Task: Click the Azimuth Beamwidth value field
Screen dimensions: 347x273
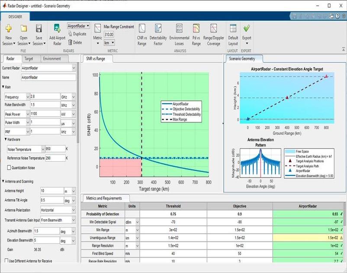Action: [x=46, y=231]
